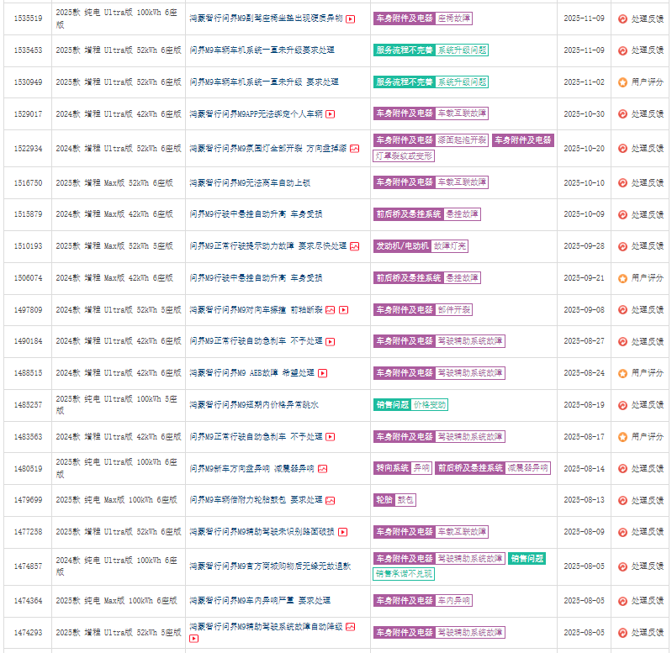Play video icon for 前轴断裂 complaint
This screenshot has width=672, height=653.
click(344, 310)
